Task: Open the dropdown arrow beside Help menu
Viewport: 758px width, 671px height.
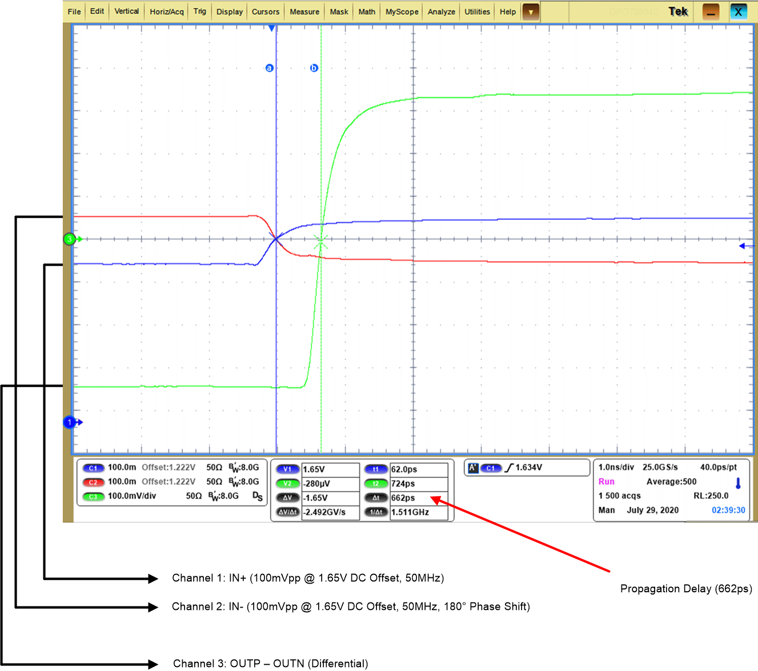Action: point(530,11)
